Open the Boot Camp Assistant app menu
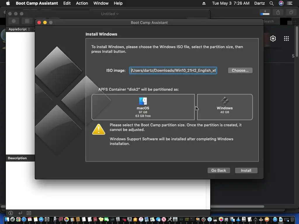This screenshot has height=224, width=299. [x=37, y=3]
